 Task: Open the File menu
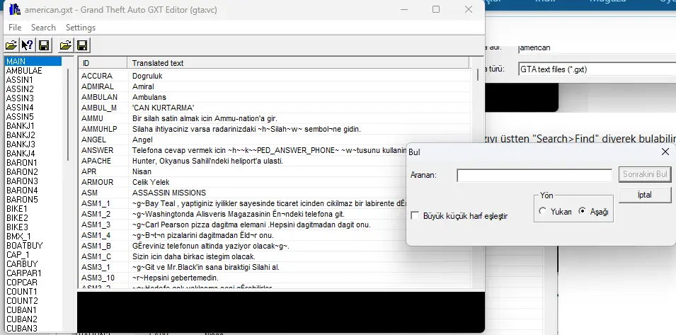point(15,27)
